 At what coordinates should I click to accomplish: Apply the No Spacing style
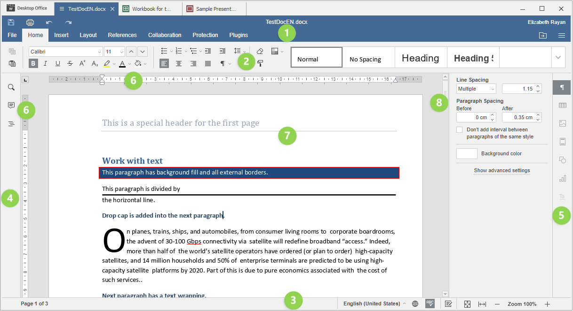[x=368, y=57]
